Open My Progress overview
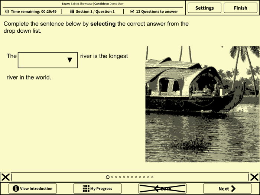The image size is (260, 195). (97, 189)
